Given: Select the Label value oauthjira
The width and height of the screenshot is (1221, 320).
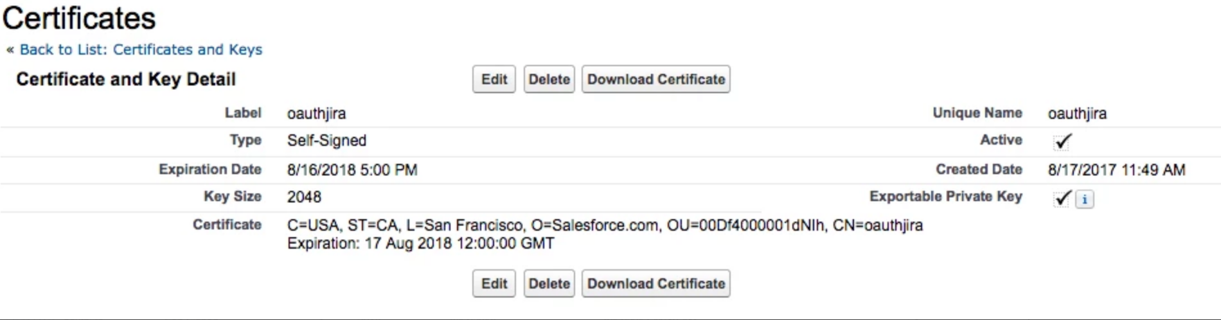Looking at the screenshot, I should click(316, 114).
